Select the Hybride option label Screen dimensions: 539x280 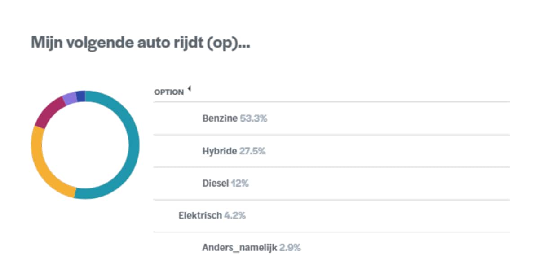tap(219, 151)
